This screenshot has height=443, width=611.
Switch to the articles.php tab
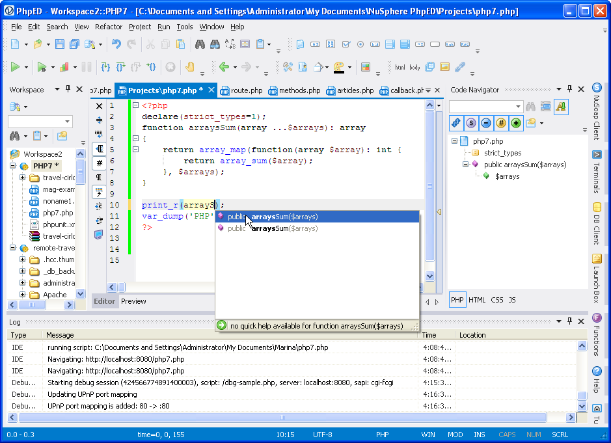350,90
